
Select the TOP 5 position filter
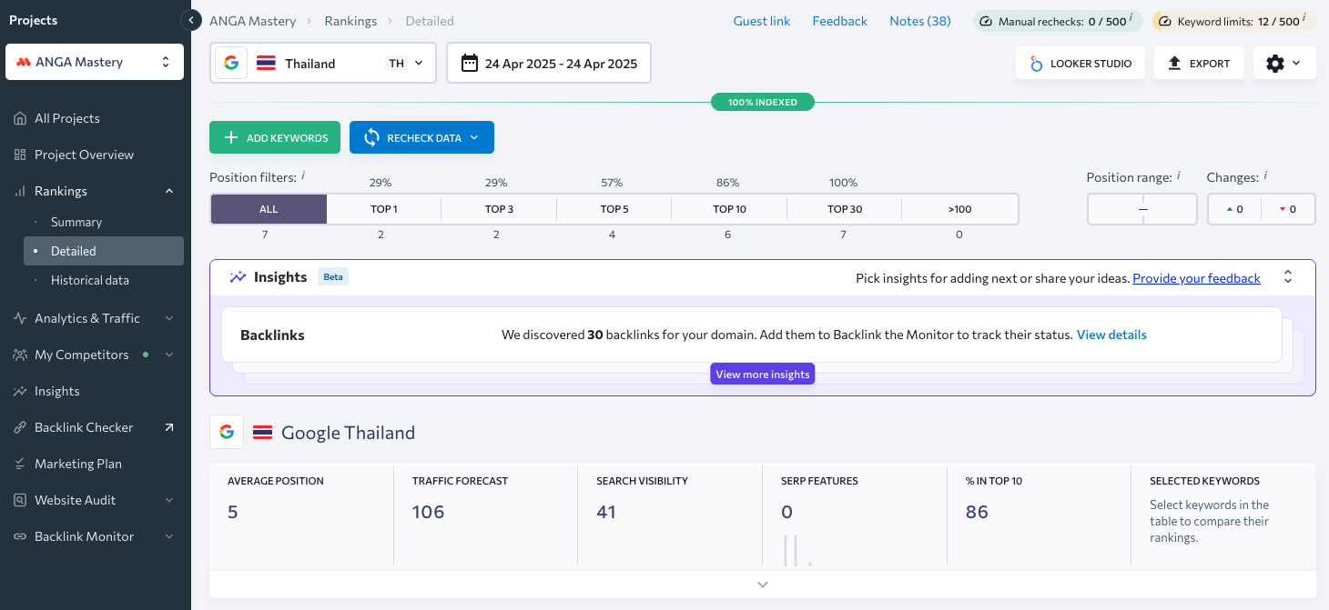[x=614, y=209]
